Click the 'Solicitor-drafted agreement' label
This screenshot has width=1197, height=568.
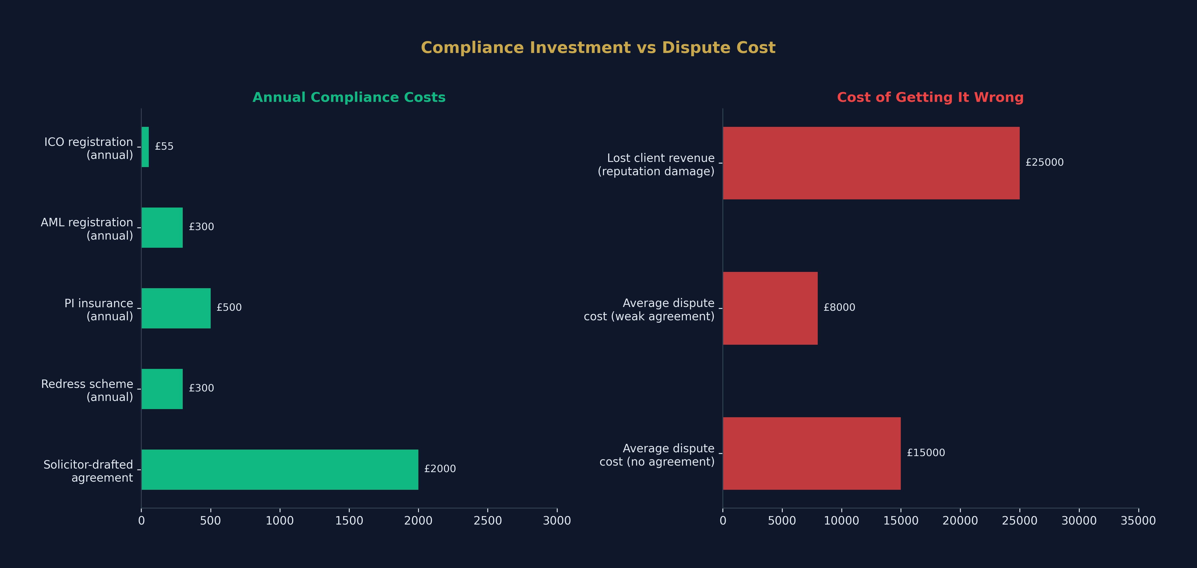click(88, 471)
